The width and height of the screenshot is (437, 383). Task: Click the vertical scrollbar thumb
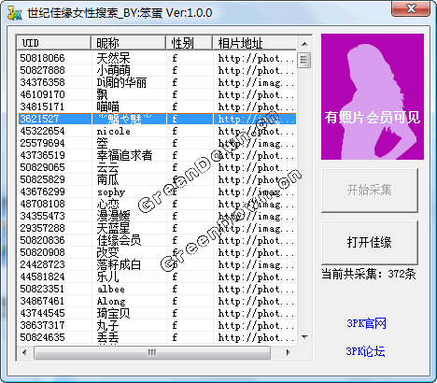[304, 61]
